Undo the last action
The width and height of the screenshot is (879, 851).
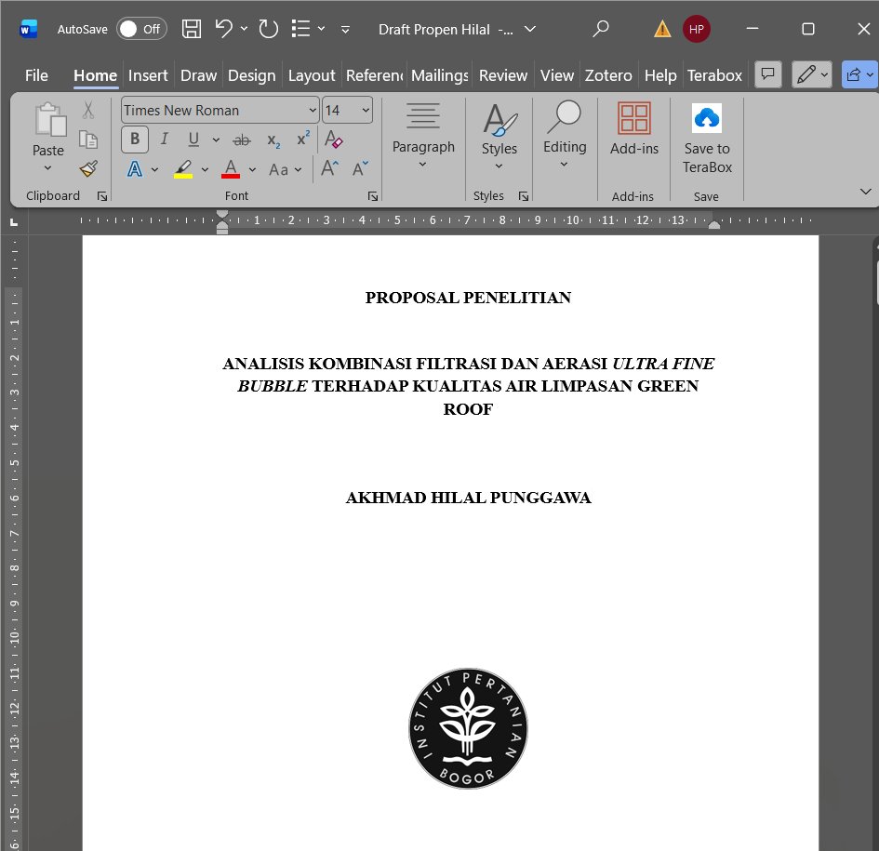click(x=223, y=29)
